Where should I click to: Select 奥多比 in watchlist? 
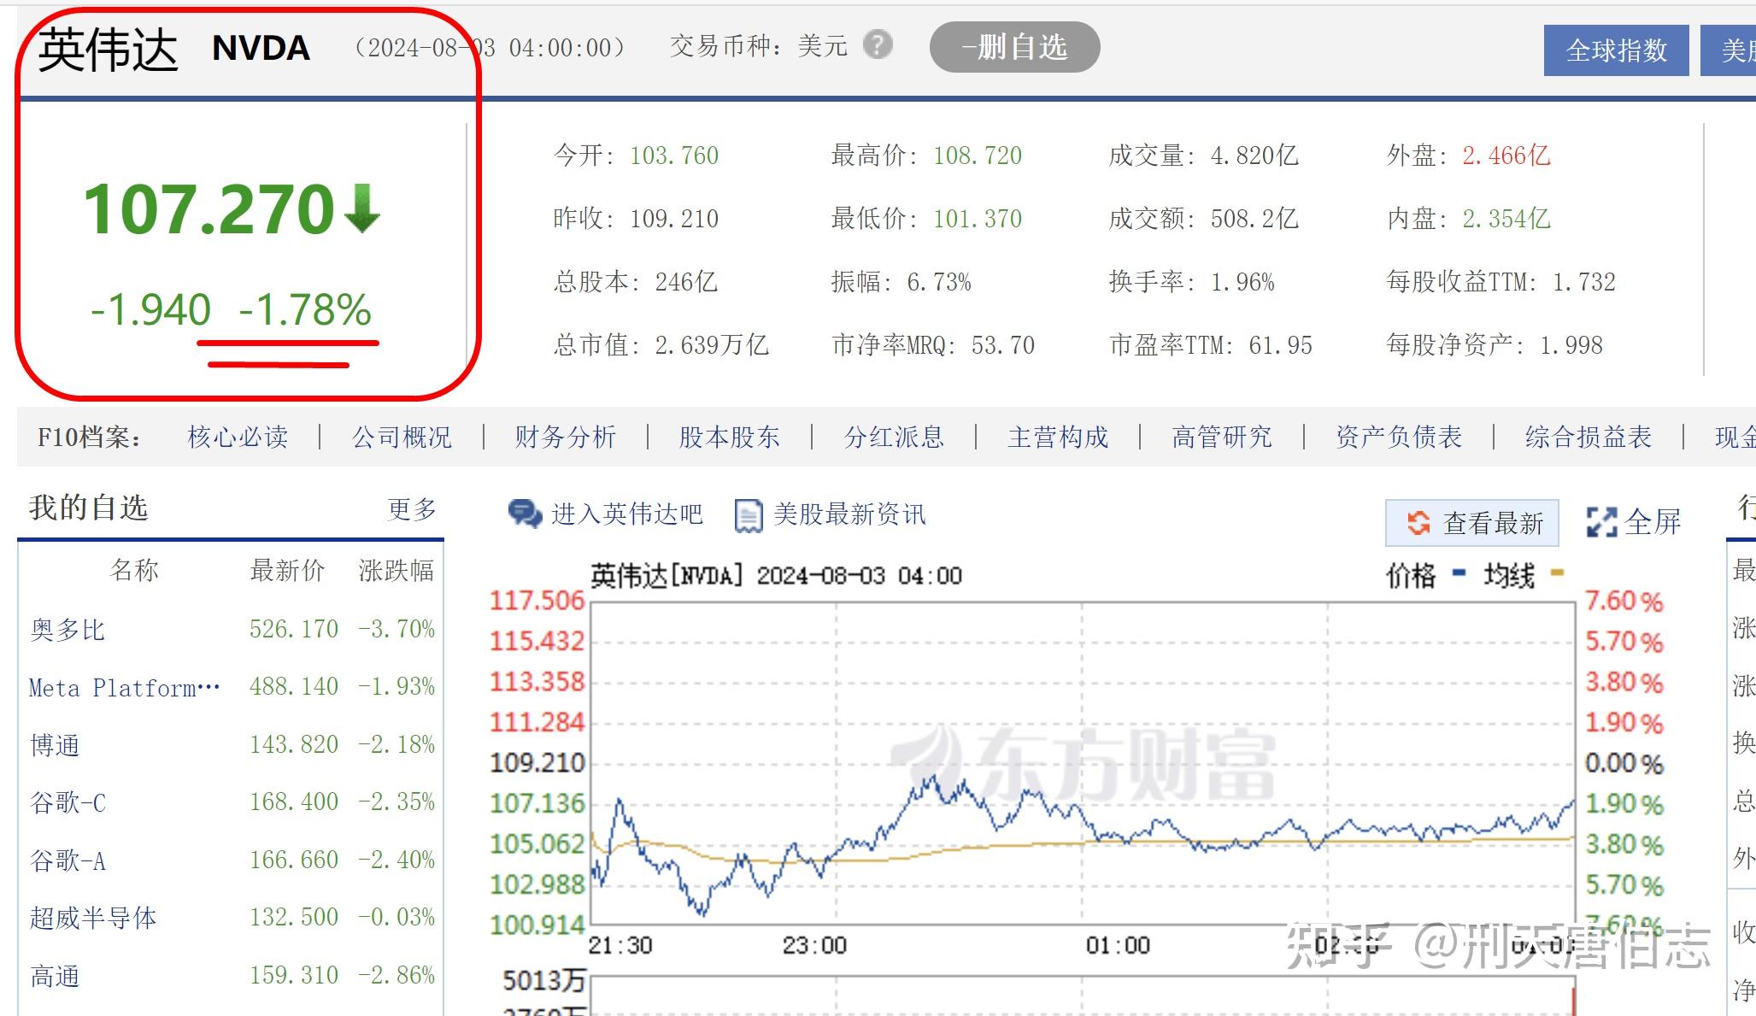click(68, 631)
